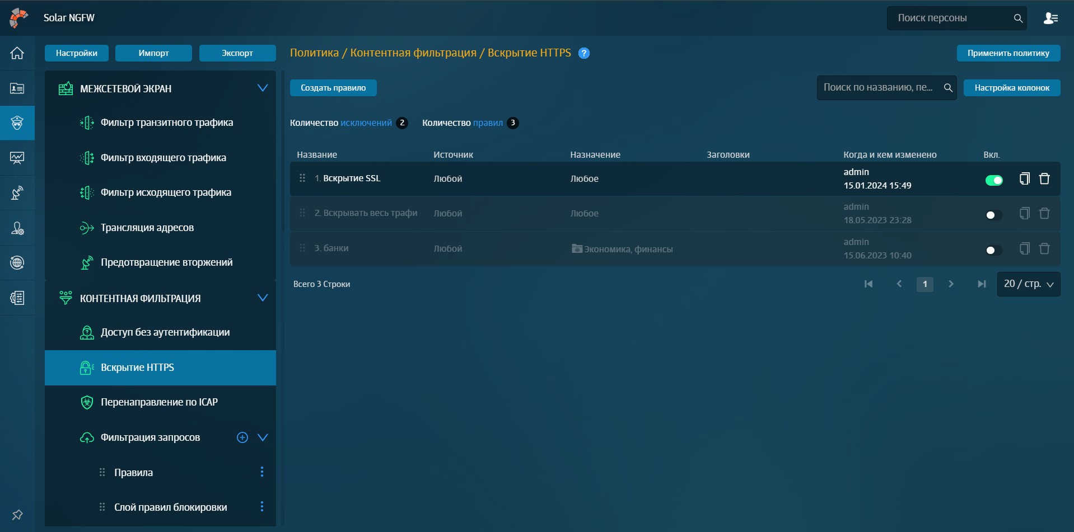Go to the previous page of rules
The image size is (1074, 532).
899,284
